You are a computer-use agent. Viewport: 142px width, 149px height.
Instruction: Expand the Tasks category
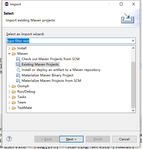click(x=9, y=97)
